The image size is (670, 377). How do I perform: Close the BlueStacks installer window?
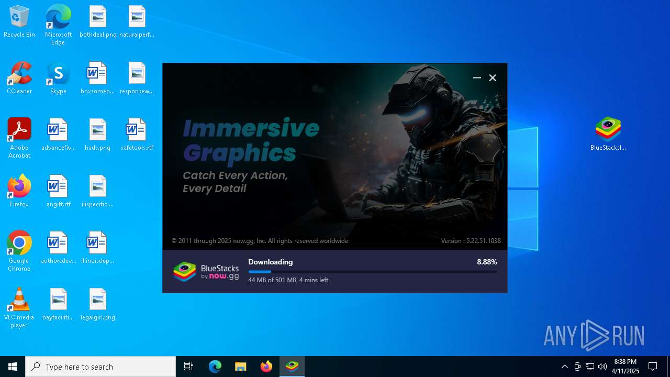pyautogui.click(x=493, y=77)
